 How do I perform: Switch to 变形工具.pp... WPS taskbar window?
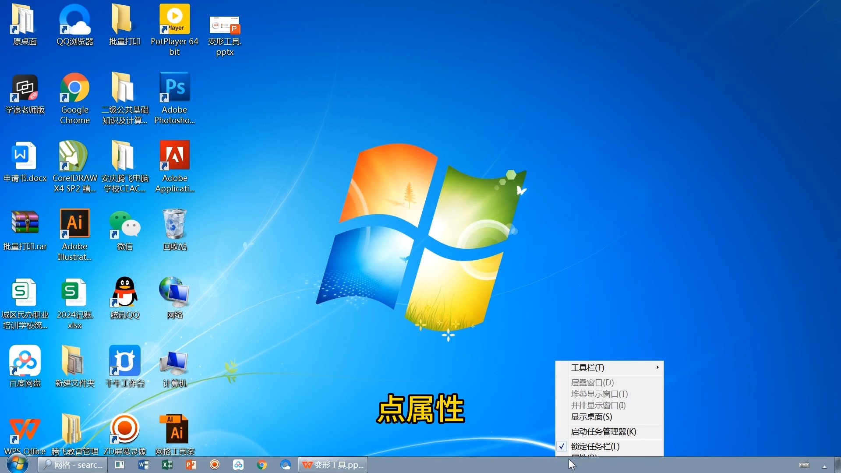(333, 465)
